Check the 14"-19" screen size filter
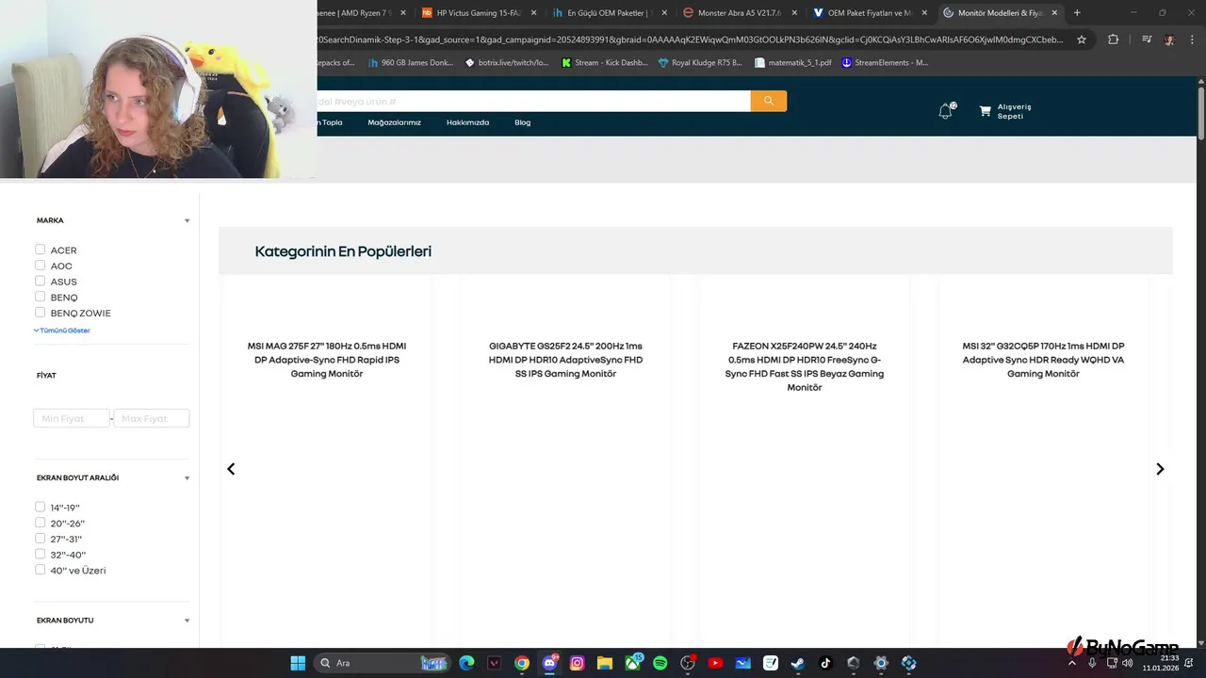1206x678 pixels. [41, 507]
